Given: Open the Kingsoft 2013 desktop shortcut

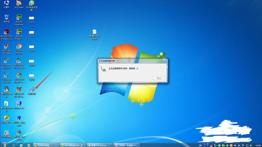Looking at the screenshot, I should tap(19, 135).
